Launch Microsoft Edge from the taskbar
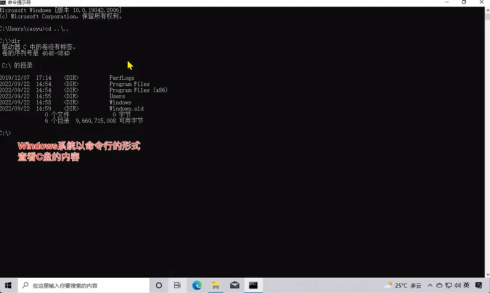The image size is (490, 293). [x=196, y=285]
